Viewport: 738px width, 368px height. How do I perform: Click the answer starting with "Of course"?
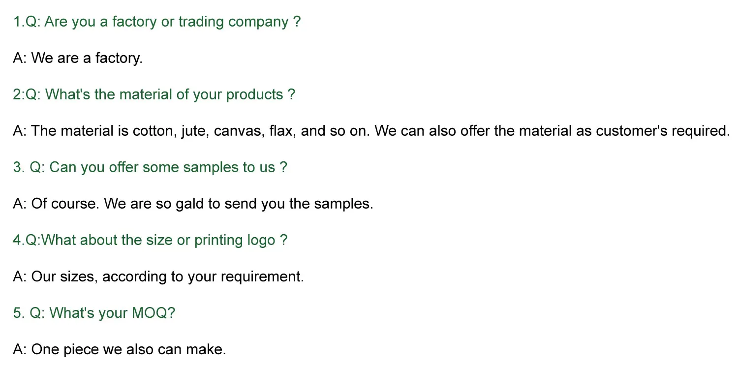click(x=193, y=204)
